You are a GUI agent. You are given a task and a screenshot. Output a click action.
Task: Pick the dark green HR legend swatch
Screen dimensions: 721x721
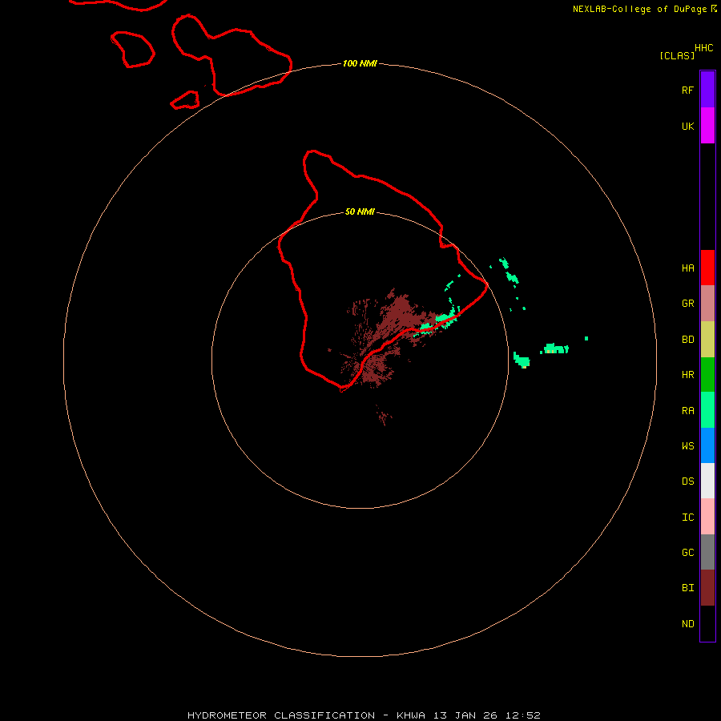pyautogui.click(x=707, y=375)
